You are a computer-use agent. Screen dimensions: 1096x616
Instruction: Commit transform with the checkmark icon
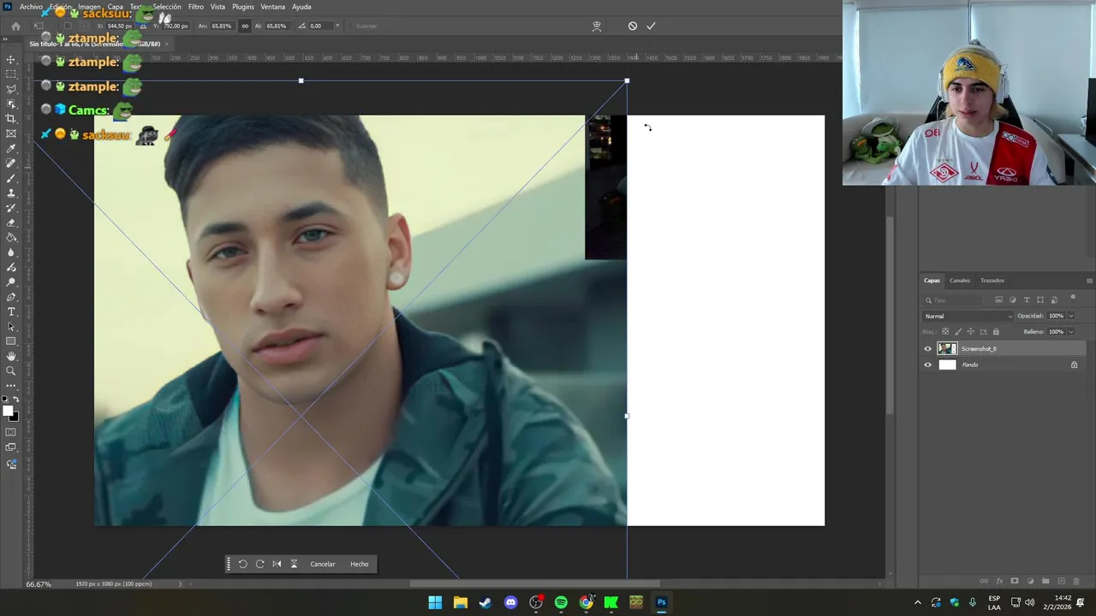pyautogui.click(x=651, y=26)
